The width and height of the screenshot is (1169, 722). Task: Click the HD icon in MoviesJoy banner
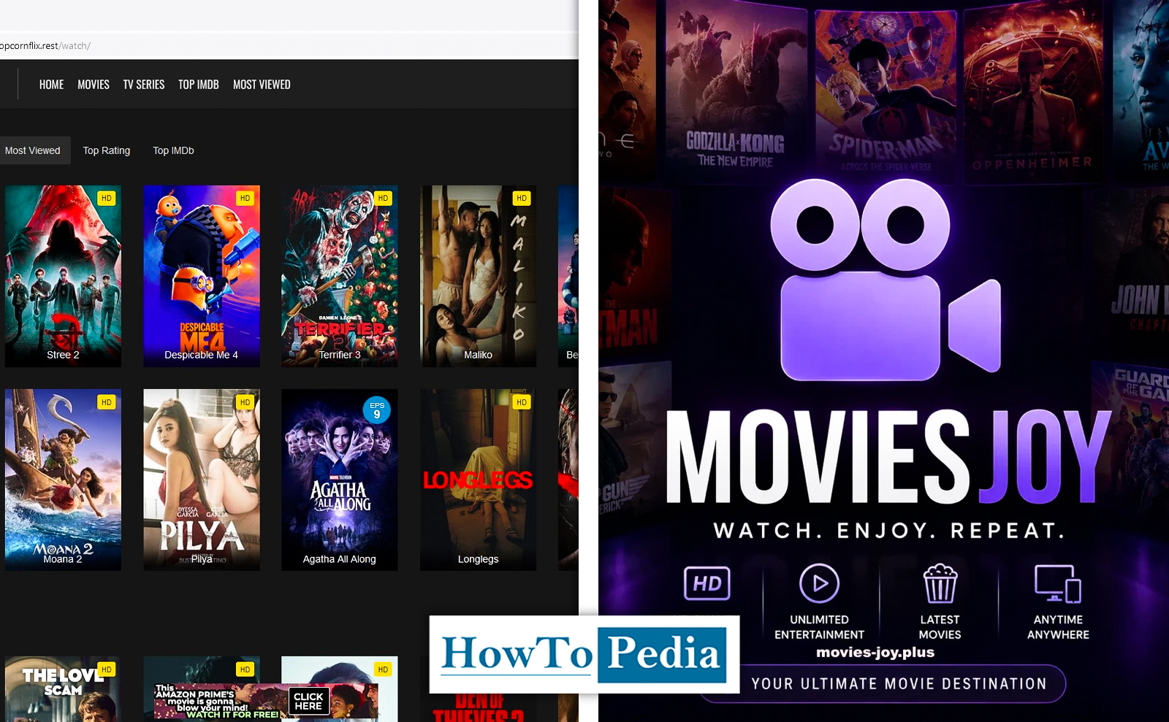[707, 583]
